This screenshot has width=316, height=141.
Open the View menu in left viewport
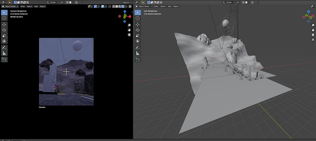tap(23, 7)
